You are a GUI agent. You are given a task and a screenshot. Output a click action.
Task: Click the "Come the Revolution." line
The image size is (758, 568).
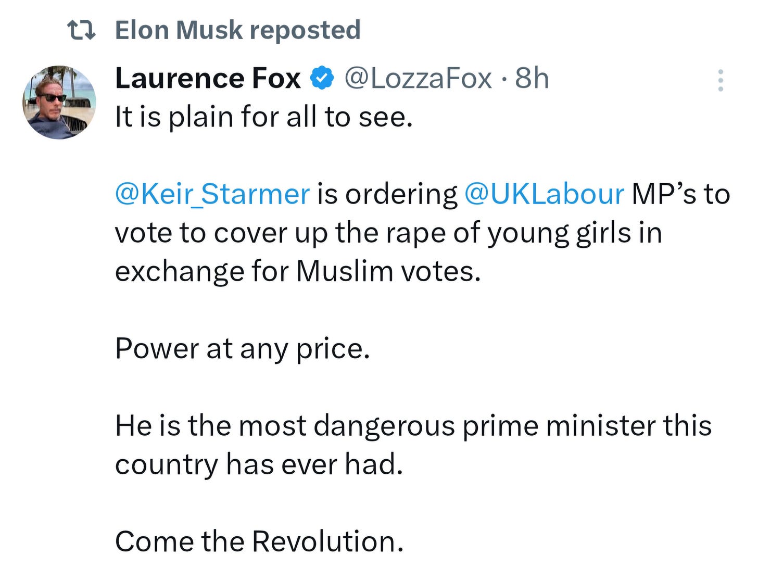(259, 541)
